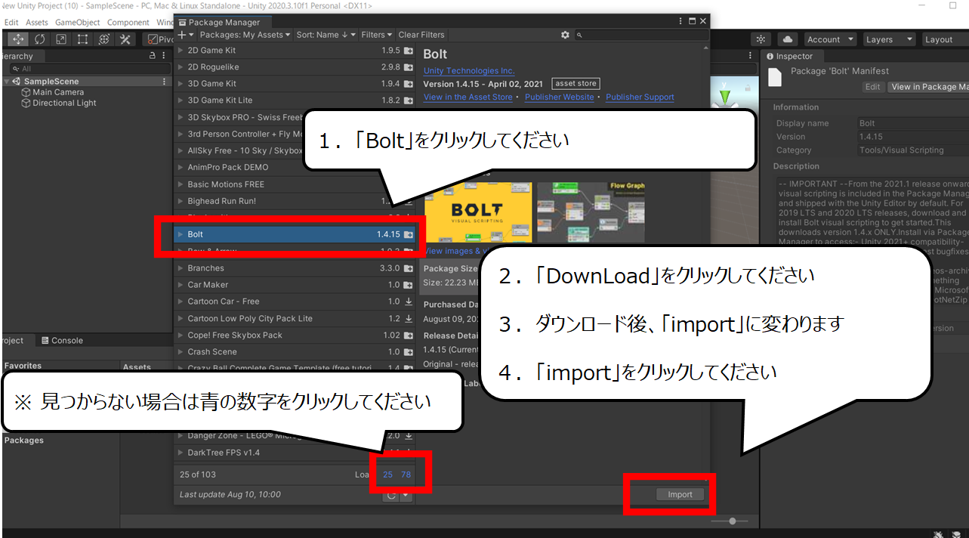
Task: Click the import icon beside 3D Game Kit 1.9.4
Action: (x=409, y=84)
